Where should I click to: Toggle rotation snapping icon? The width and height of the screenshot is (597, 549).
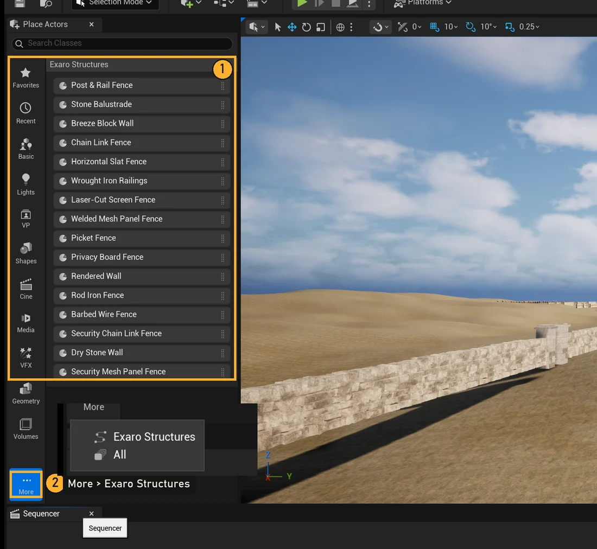tap(471, 27)
